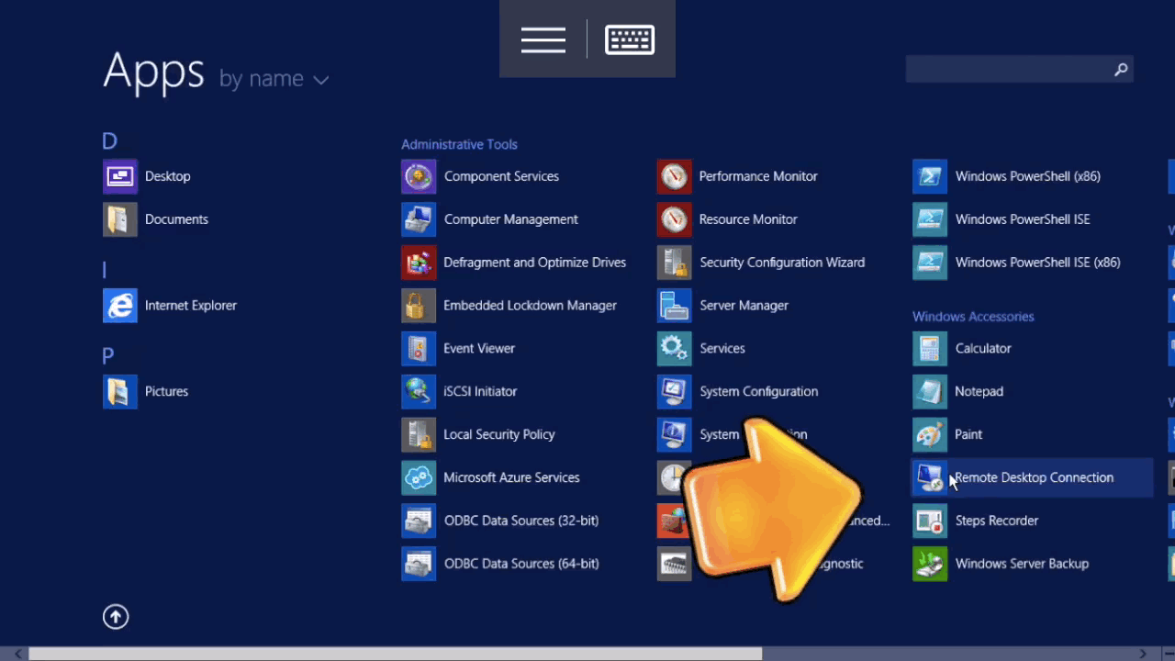Open Component Services icon
1175x661 pixels.
coord(419,176)
